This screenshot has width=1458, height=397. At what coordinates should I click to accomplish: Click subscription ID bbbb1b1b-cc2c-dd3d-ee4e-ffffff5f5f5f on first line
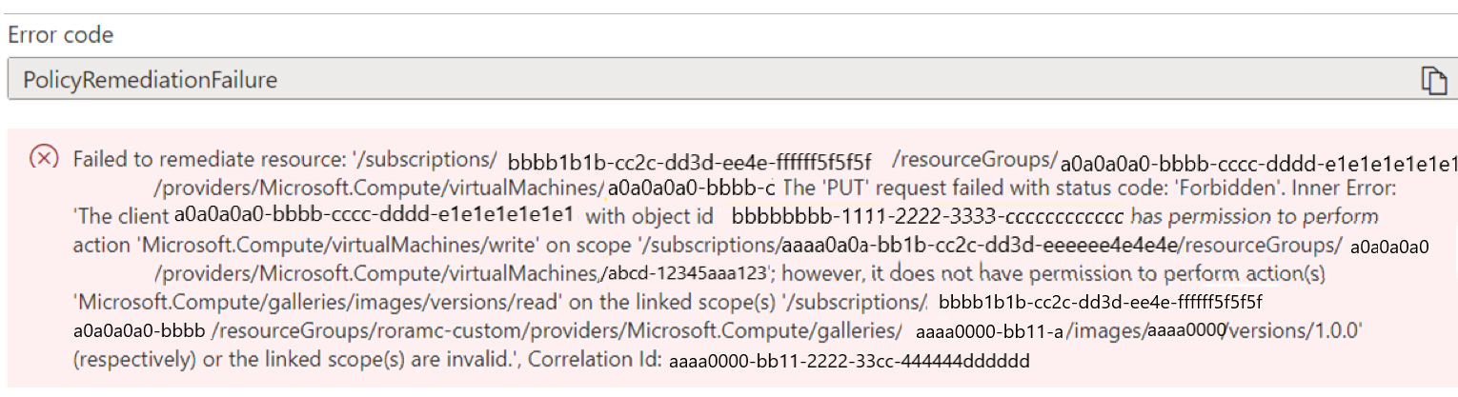[690, 159]
